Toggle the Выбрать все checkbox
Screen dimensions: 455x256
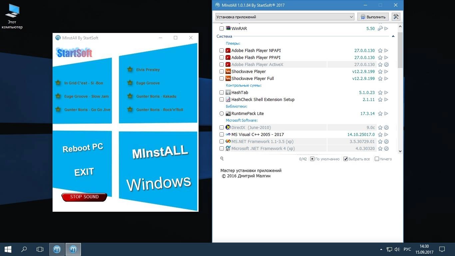tap(346, 159)
